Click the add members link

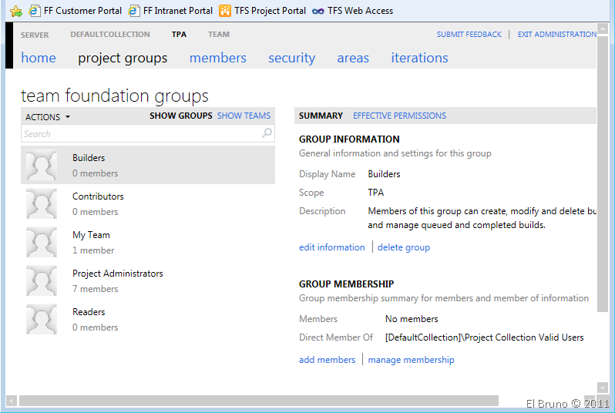[327, 360]
